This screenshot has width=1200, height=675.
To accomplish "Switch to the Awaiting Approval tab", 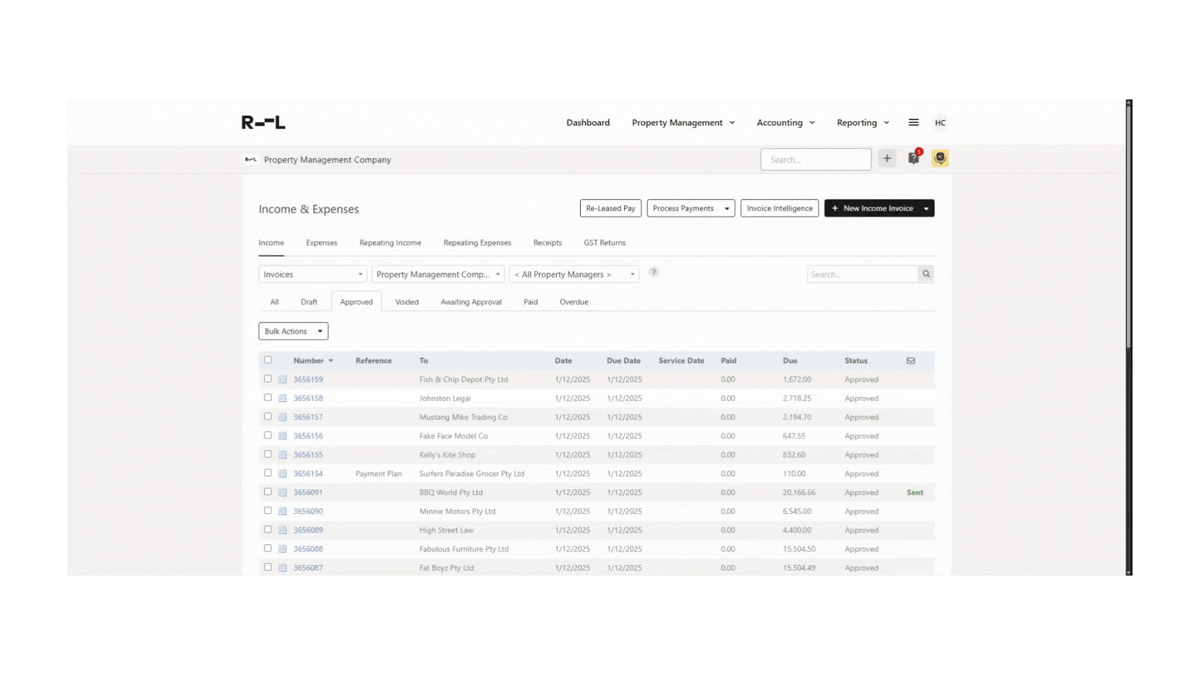I will [x=471, y=302].
